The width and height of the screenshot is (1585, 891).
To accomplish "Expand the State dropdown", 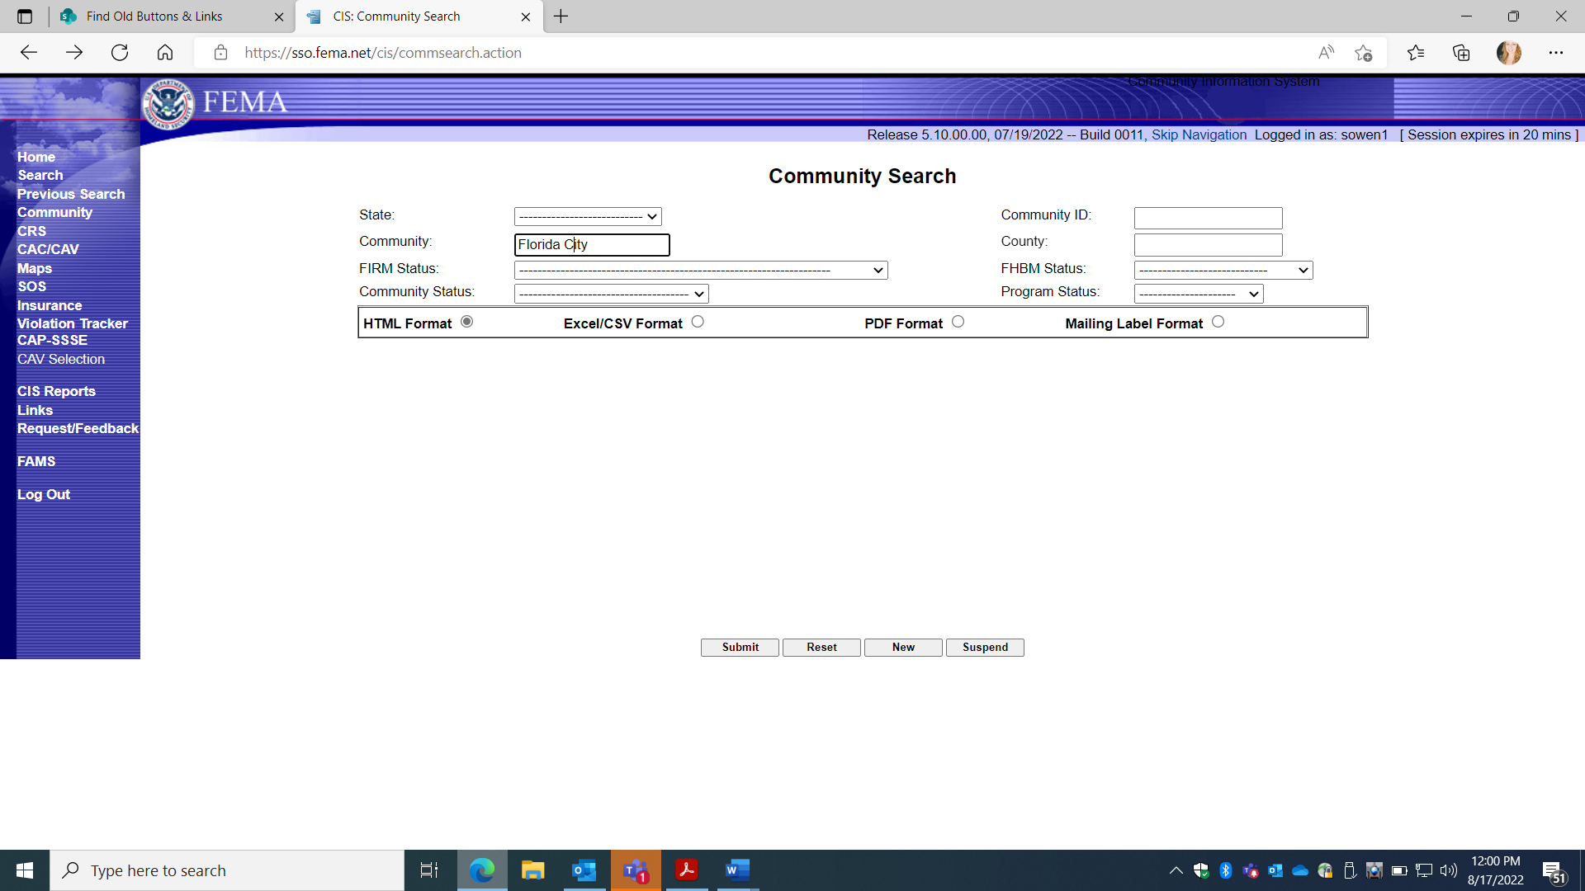I will 588,217.
